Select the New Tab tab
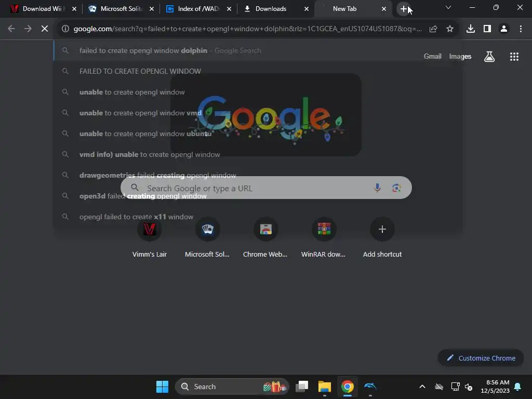The width and height of the screenshot is (532, 399). [x=346, y=9]
